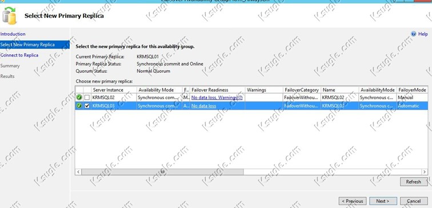Click the Previous button

(353, 201)
